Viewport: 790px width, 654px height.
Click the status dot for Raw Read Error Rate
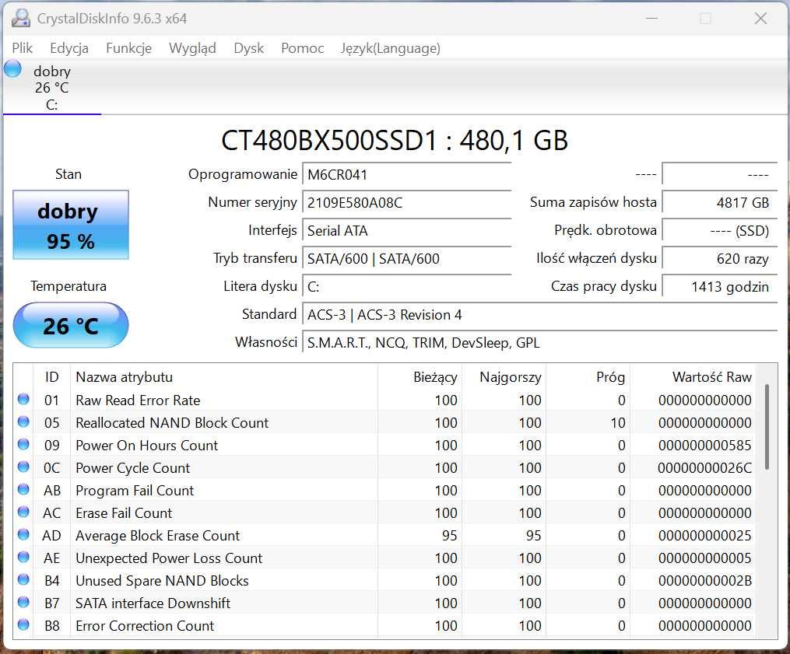tap(23, 399)
